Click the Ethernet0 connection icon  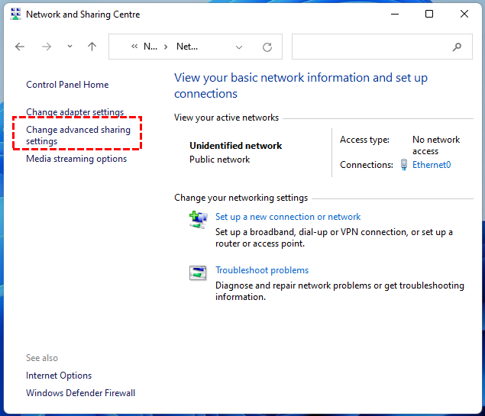pos(404,164)
